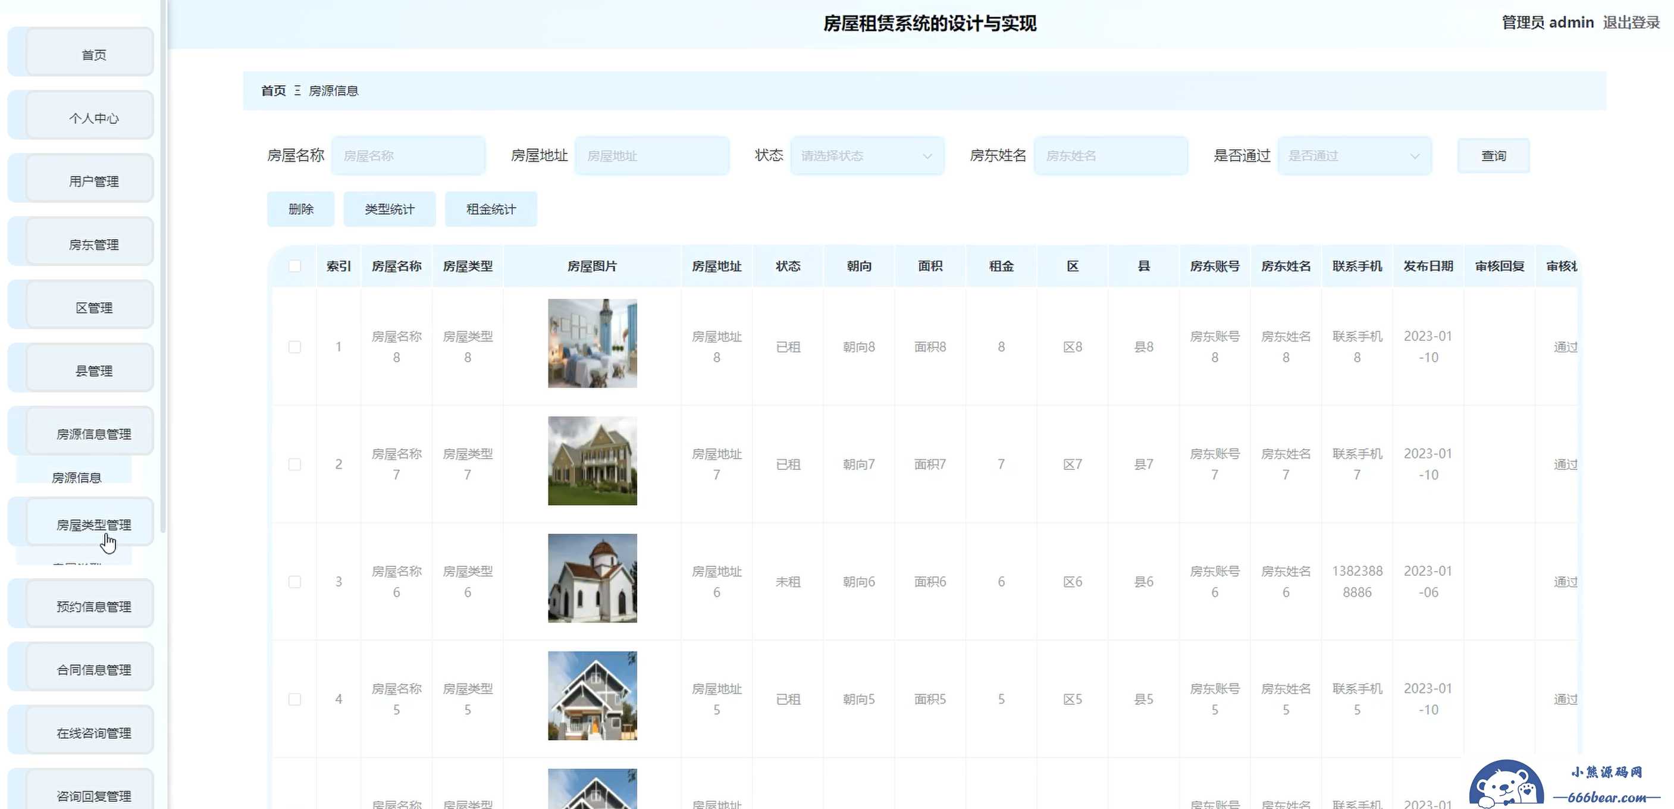
Task: Focus the 房东姓名 search field
Action: pos(1111,155)
